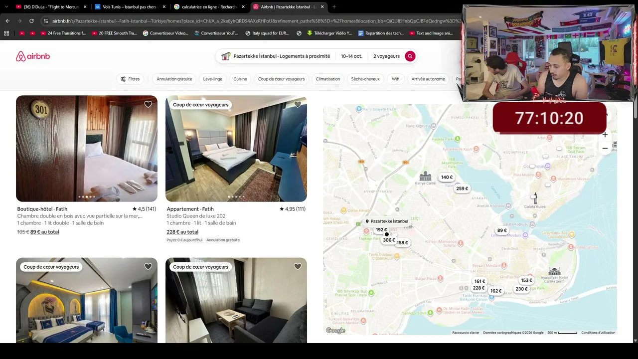Heart the listing with the grey sofa
Screen dimensions: 638x359
point(298,267)
